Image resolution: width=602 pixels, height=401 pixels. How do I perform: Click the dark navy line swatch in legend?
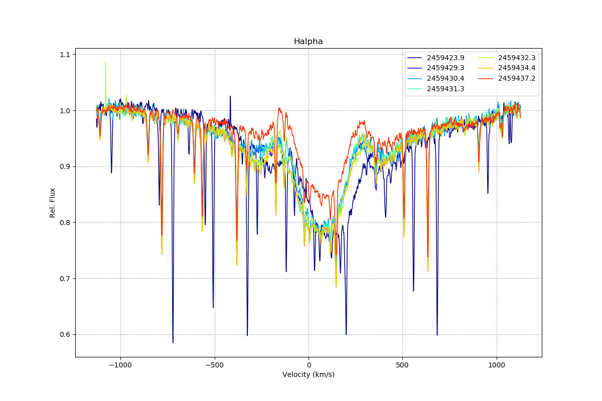pyautogui.click(x=415, y=58)
